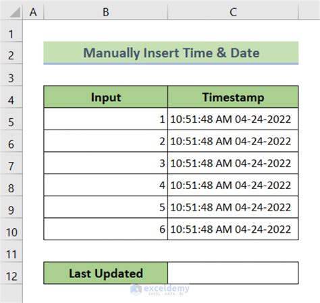Select Input cell containing 6

coord(106,229)
